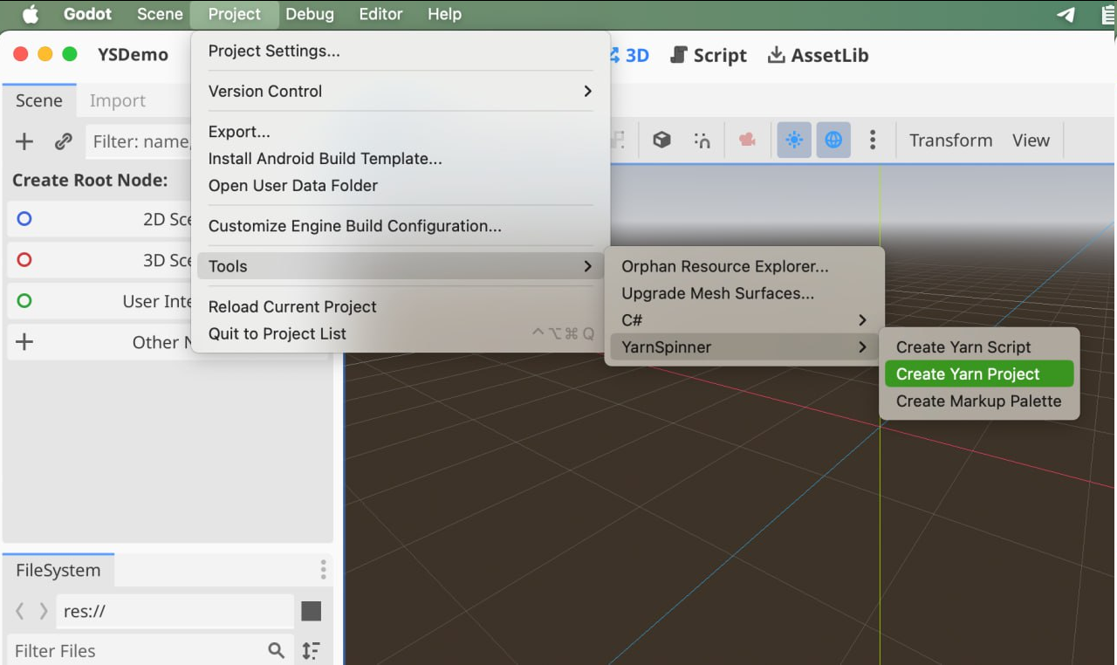The width and height of the screenshot is (1117, 665).
Task: Open the Debug menu in menu bar
Action: pyautogui.click(x=310, y=14)
